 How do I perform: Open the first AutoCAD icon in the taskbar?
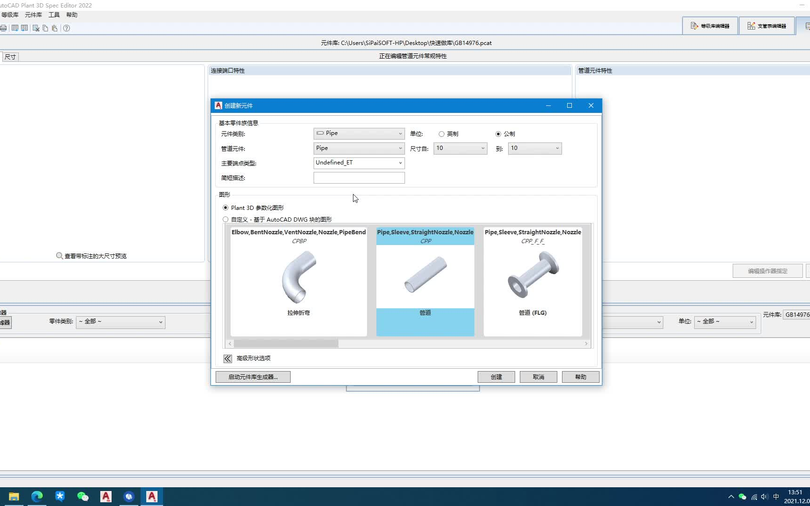pyautogui.click(x=106, y=497)
